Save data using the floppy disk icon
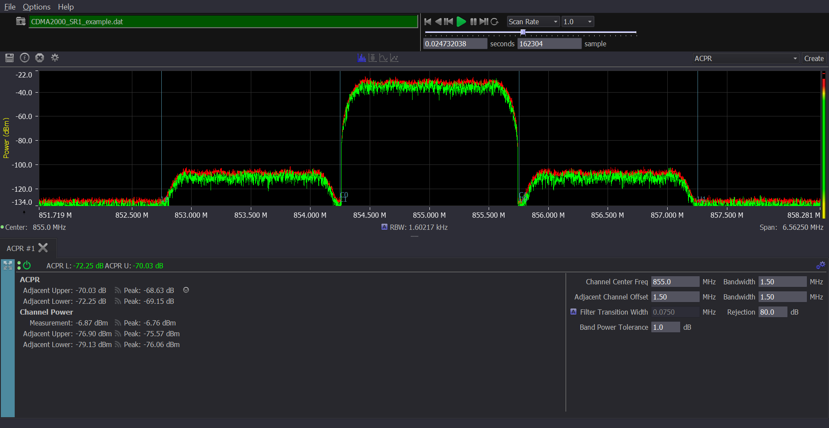 pos(10,58)
